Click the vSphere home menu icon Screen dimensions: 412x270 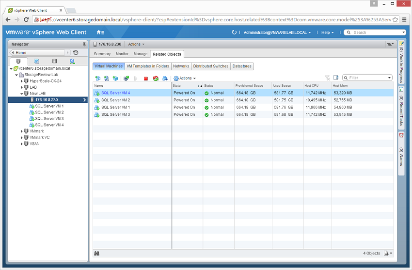point(100,32)
